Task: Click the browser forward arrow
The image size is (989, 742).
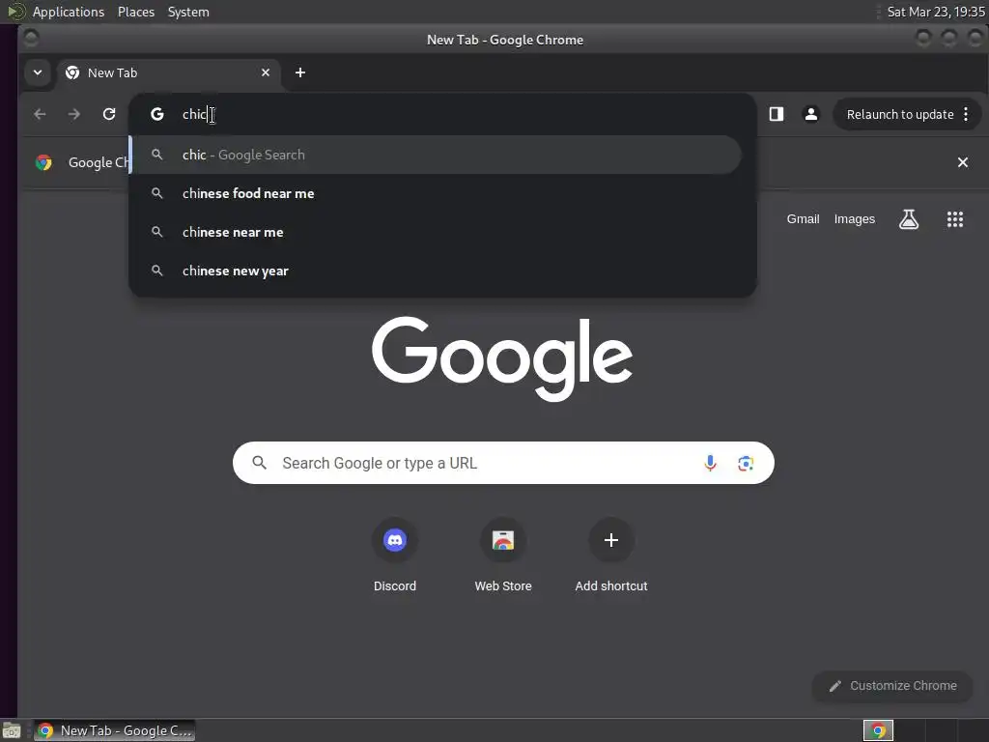Action: (x=74, y=114)
